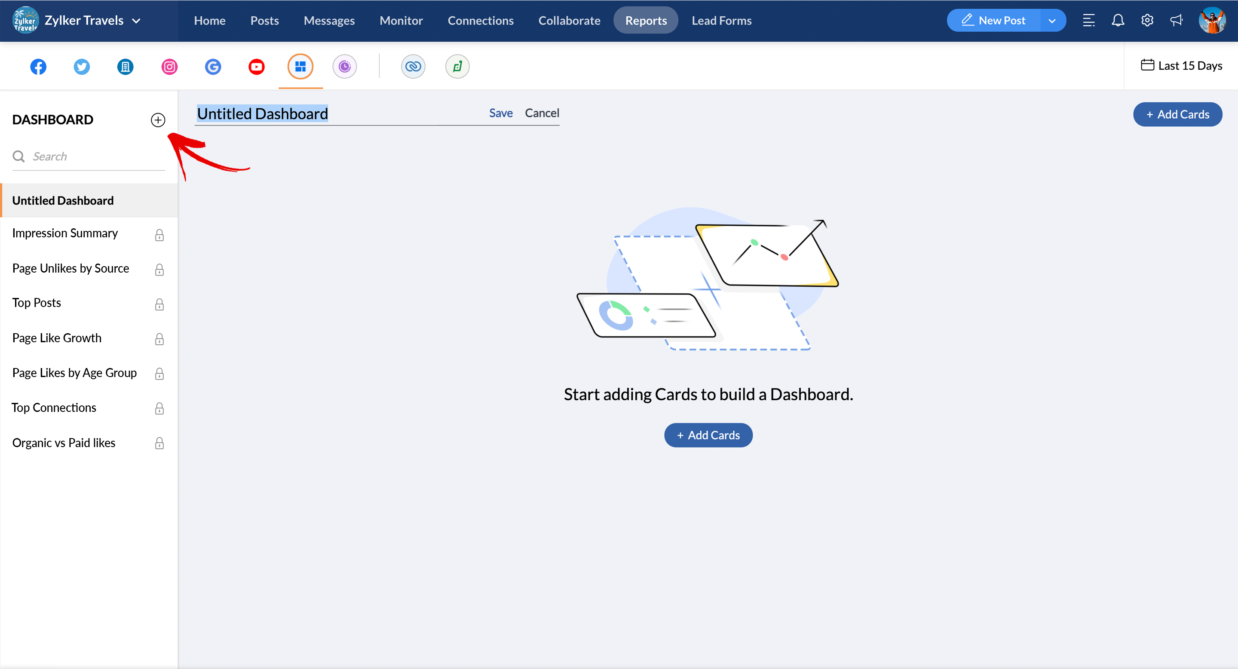The width and height of the screenshot is (1238, 669).
Task: Click lock icon for Page Like Growth
Action: point(159,339)
